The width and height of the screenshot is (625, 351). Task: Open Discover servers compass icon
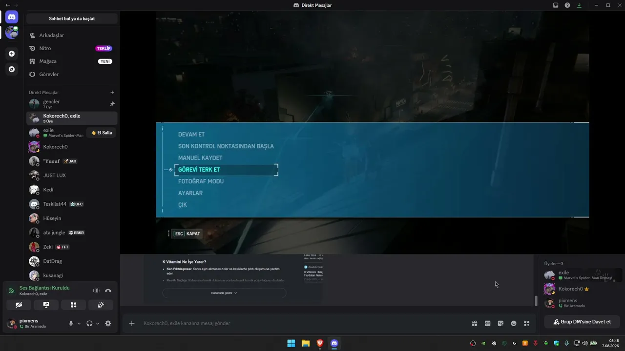12,69
